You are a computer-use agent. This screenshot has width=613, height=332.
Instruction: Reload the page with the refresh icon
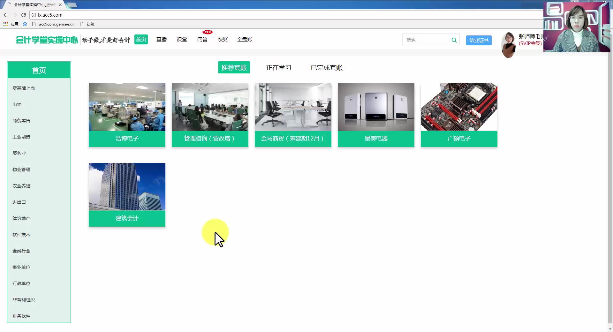click(x=24, y=15)
